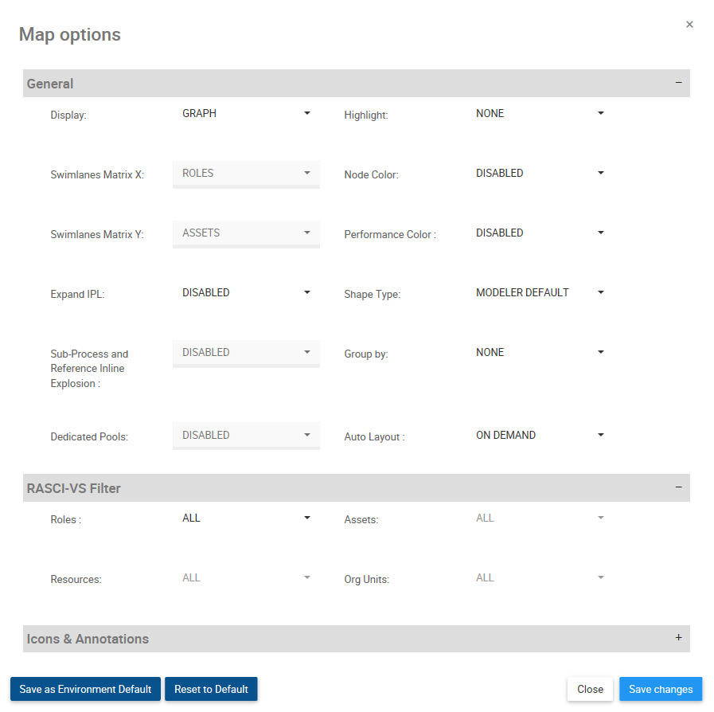Click the Assets: label
The height and width of the screenshot is (712, 714).
pos(361,520)
